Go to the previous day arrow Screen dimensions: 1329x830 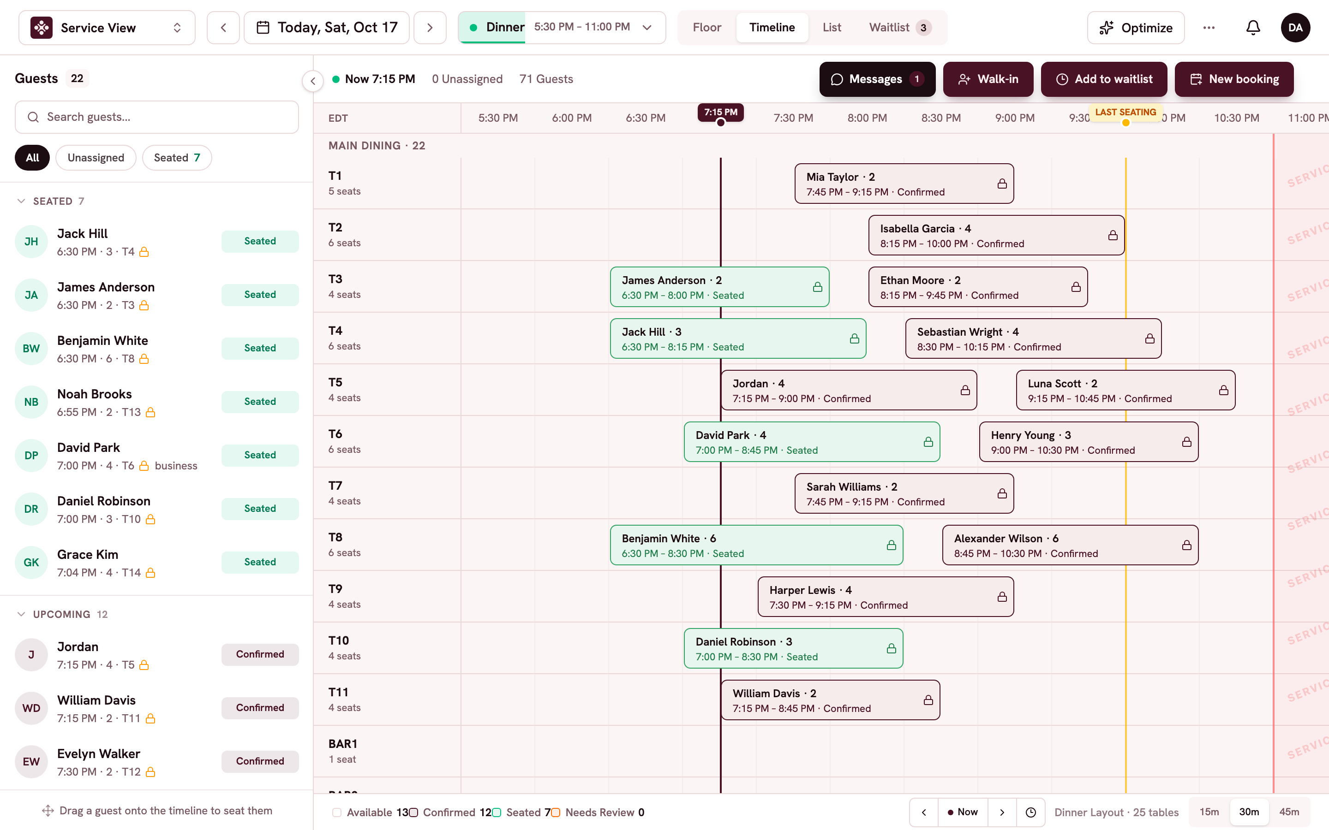point(223,28)
